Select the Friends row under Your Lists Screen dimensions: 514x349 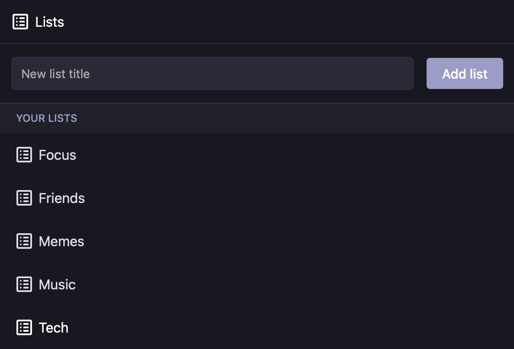(257, 198)
